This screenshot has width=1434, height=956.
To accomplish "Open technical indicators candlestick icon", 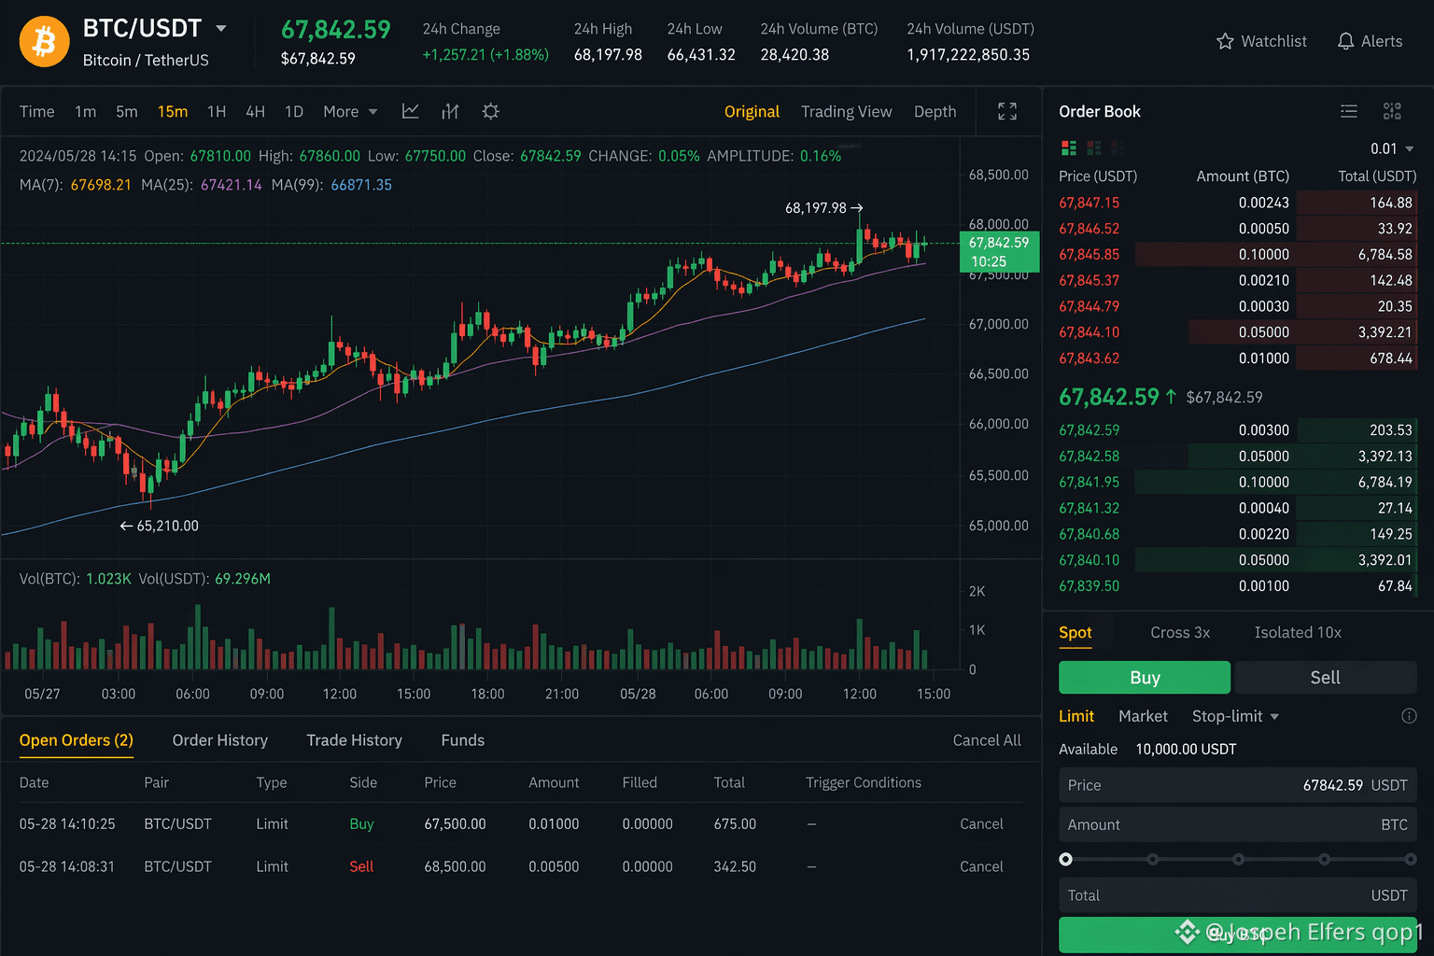I will click(x=450, y=111).
